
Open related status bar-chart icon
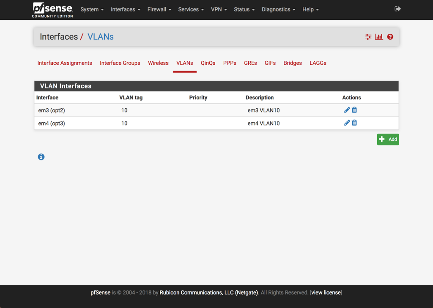(x=379, y=37)
